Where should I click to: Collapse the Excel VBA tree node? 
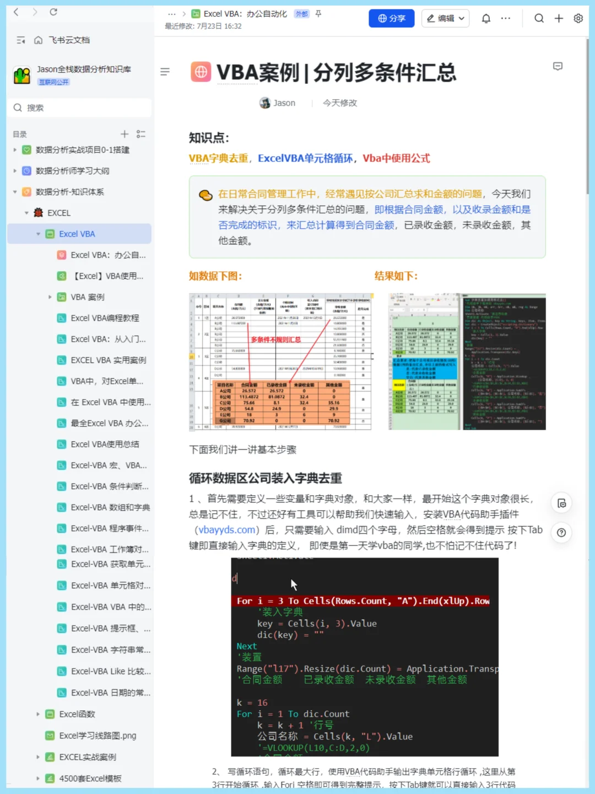coord(38,233)
